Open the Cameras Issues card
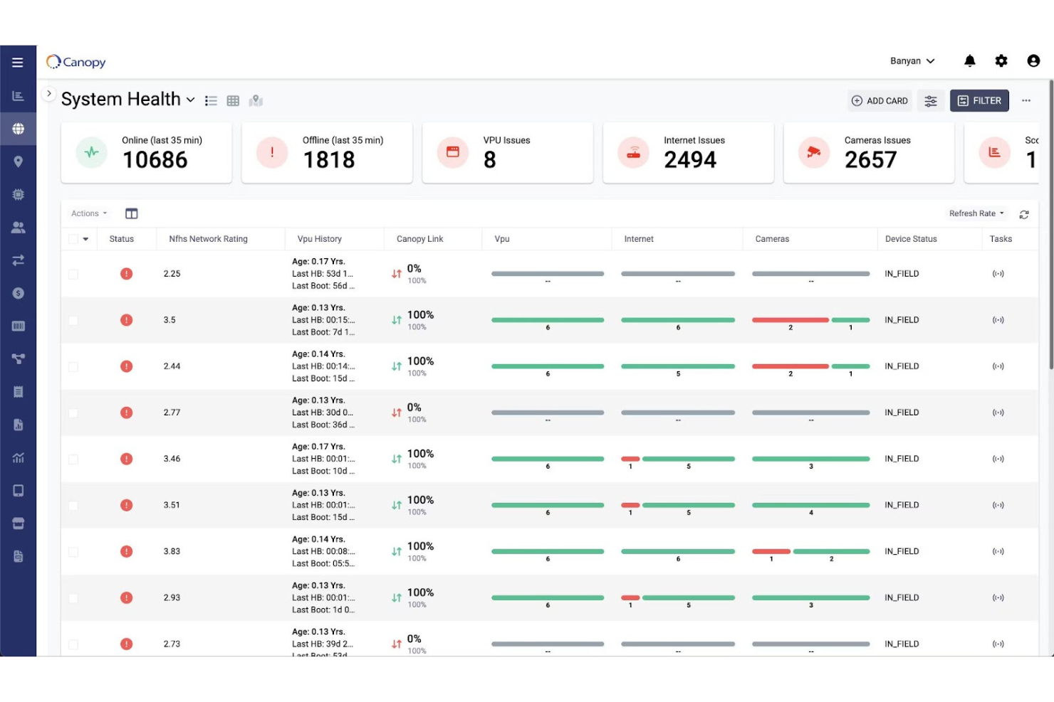Image resolution: width=1054 pixels, height=702 pixels. coord(869,153)
